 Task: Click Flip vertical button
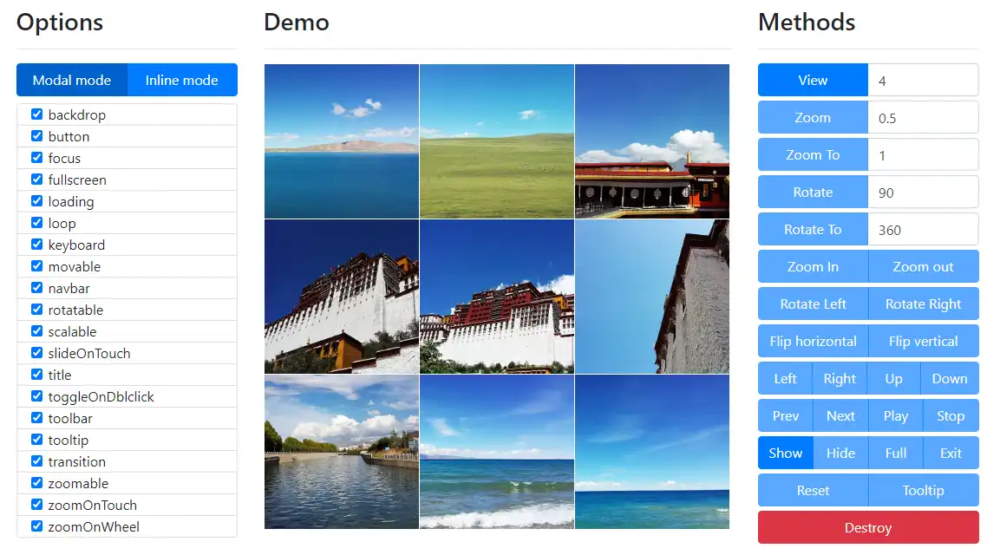[924, 341]
